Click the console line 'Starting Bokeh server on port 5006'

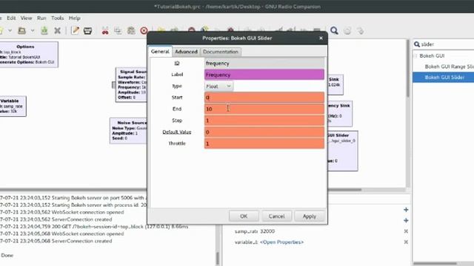(73, 198)
